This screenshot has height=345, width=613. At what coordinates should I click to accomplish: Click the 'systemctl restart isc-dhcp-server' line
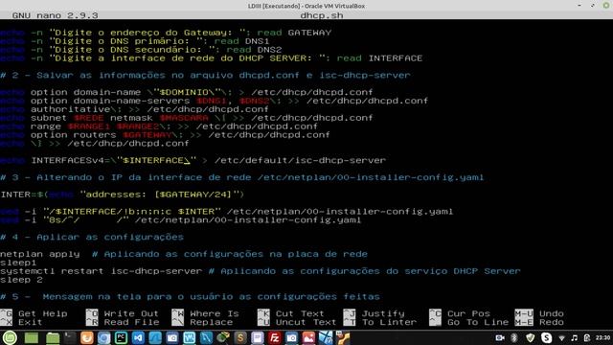(x=261, y=271)
